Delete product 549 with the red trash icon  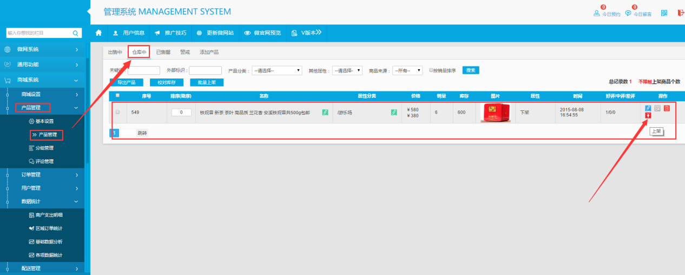[x=667, y=108]
